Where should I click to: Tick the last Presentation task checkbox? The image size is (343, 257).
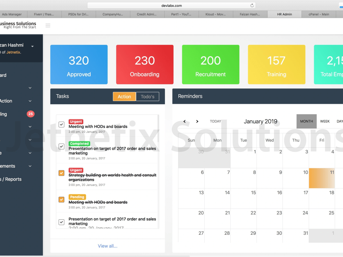click(61, 222)
